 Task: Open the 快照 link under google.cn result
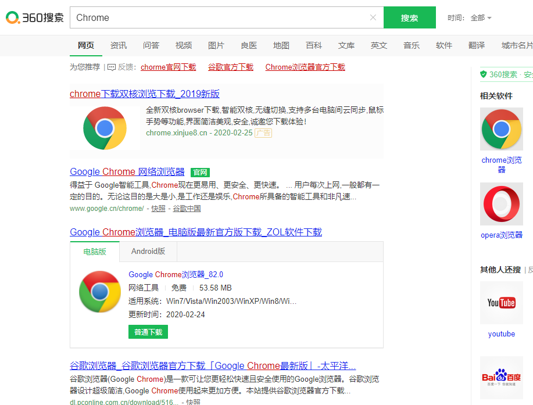(x=158, y=209)
